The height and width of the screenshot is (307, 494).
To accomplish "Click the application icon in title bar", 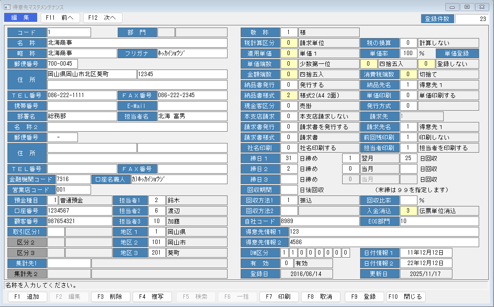I will point(7,7).
